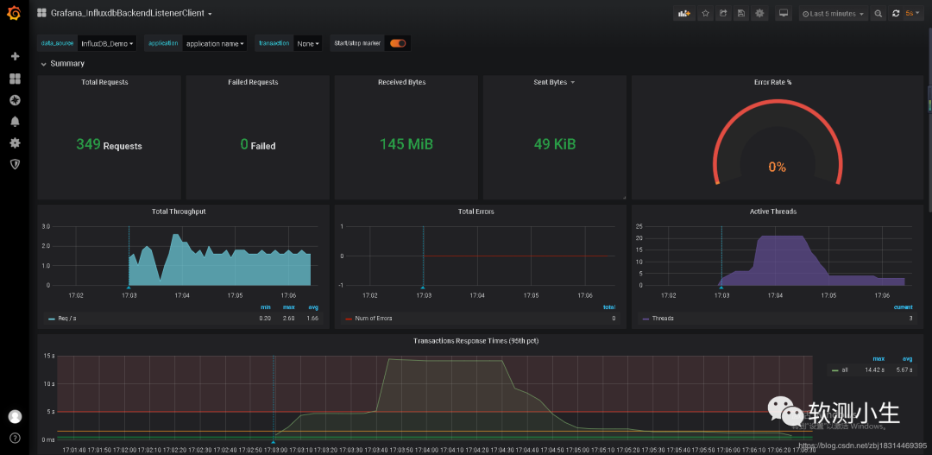This screenshot has height=455, width=932.
Task: Open the Grafana home logo
Action: (15, 13)
